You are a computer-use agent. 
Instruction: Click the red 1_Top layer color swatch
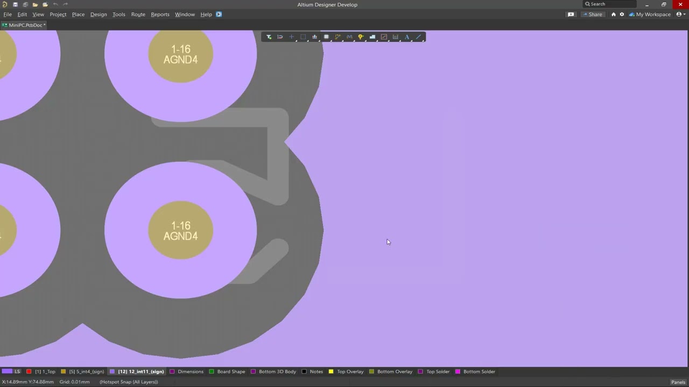(29, 371)
